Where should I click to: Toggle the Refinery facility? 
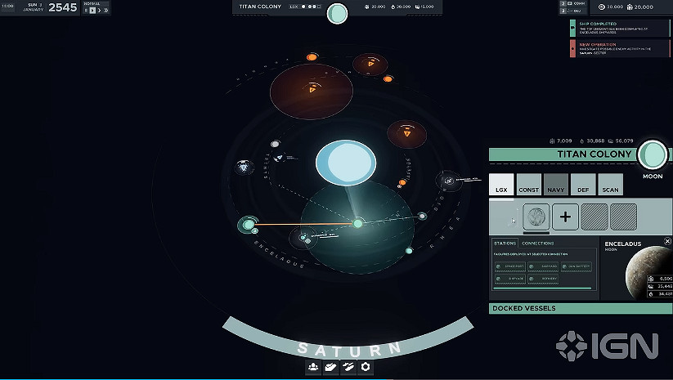543,279
